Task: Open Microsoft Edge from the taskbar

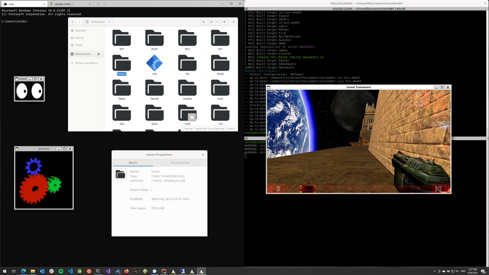Action: click(x=23, y=271)
